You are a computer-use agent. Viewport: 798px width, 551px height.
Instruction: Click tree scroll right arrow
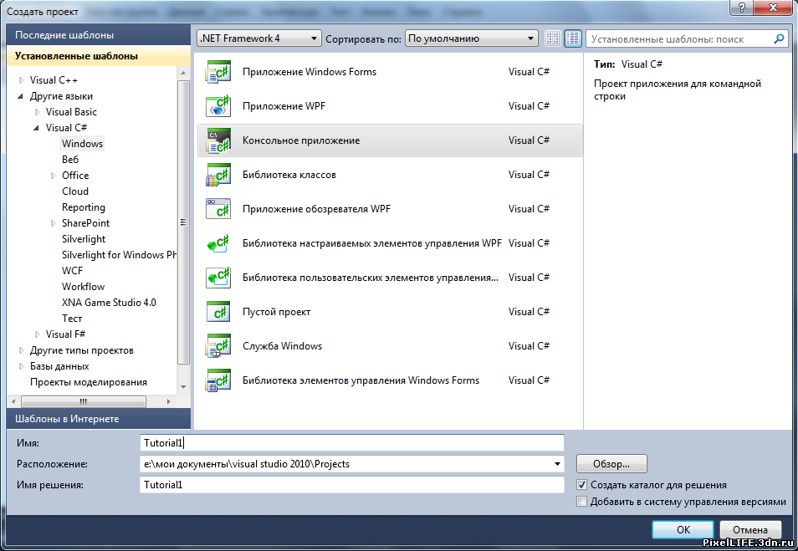(168, 401)
